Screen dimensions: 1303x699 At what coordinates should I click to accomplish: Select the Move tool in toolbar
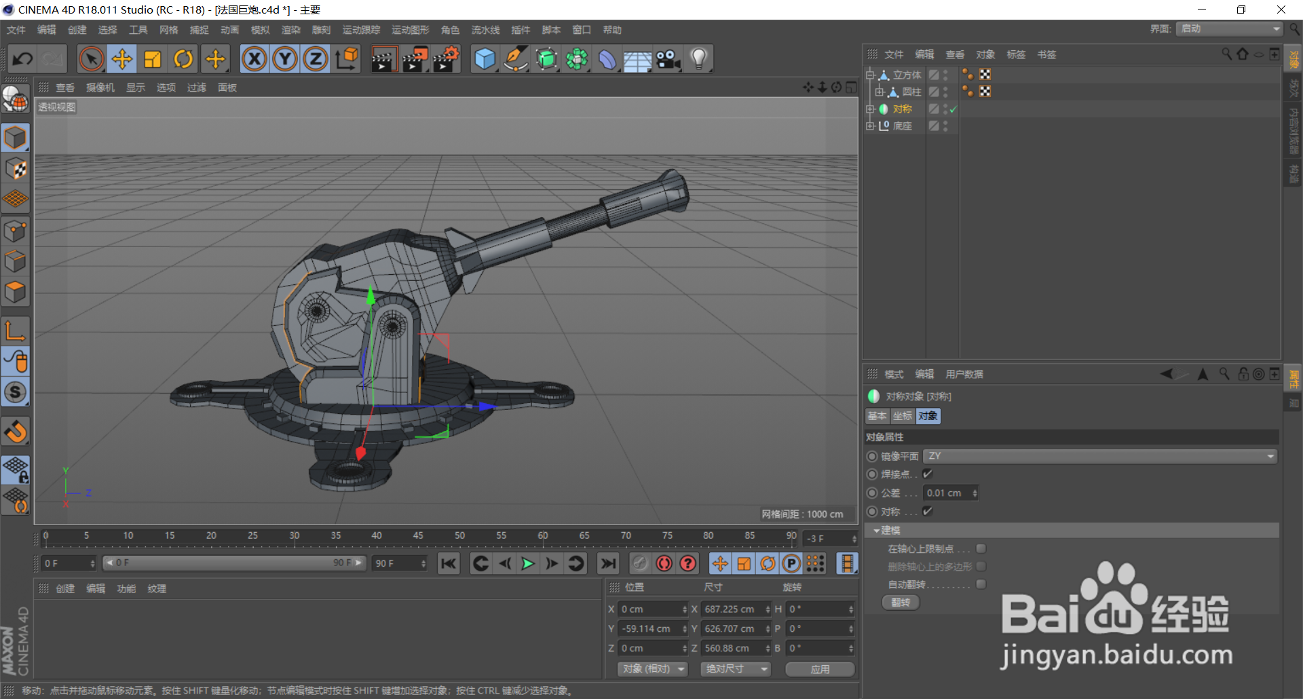point(122,59)
